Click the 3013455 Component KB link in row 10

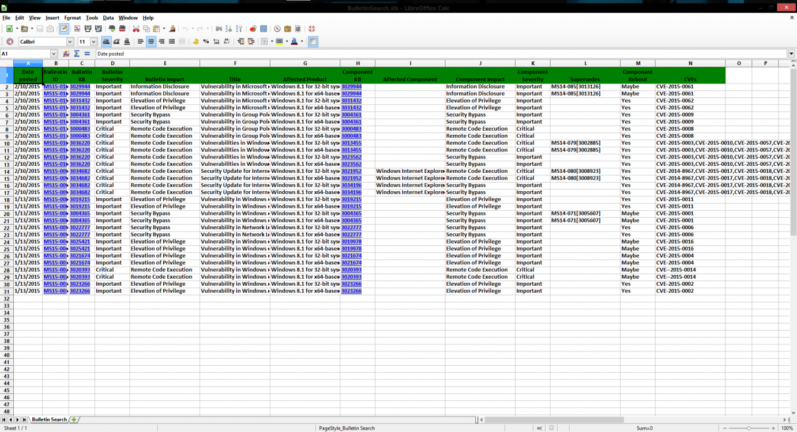[x=351, y=143]
